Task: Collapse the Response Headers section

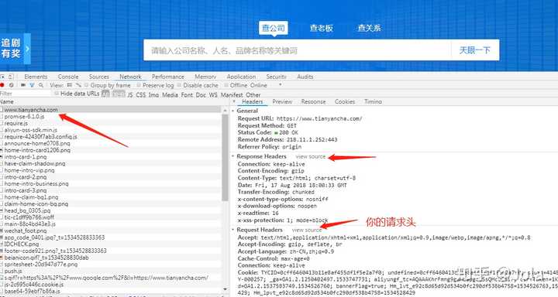Action: (x=233, y=156)
